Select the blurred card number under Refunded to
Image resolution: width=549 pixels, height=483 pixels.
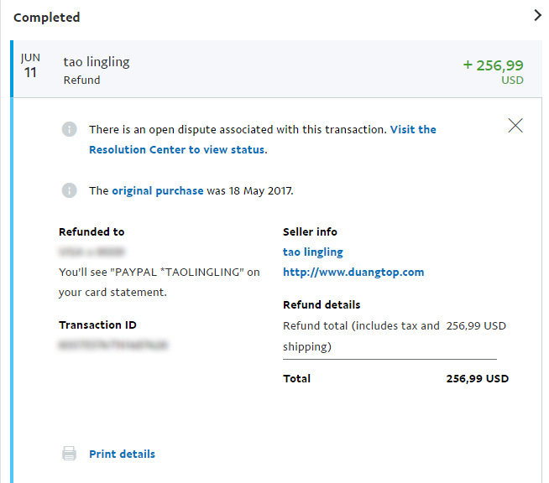pos(92,251)
